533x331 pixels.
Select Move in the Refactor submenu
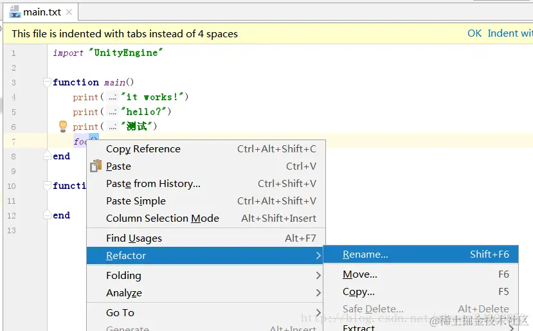coord(359,274)
